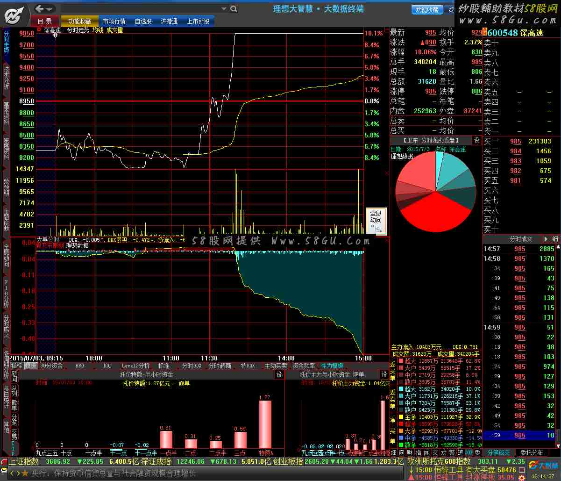The height and width of the screenshot is (481, 561).
Task: Open the 目录 menu
Action: pos(45,21)
